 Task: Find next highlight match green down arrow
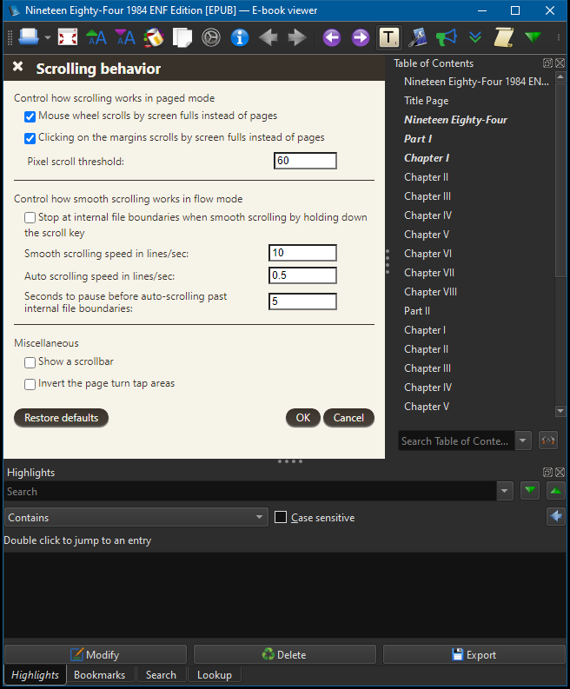pos(530,491)
